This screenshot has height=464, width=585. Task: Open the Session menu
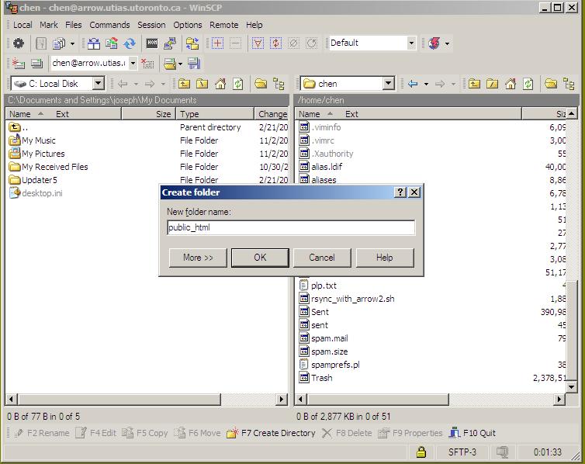151,25
